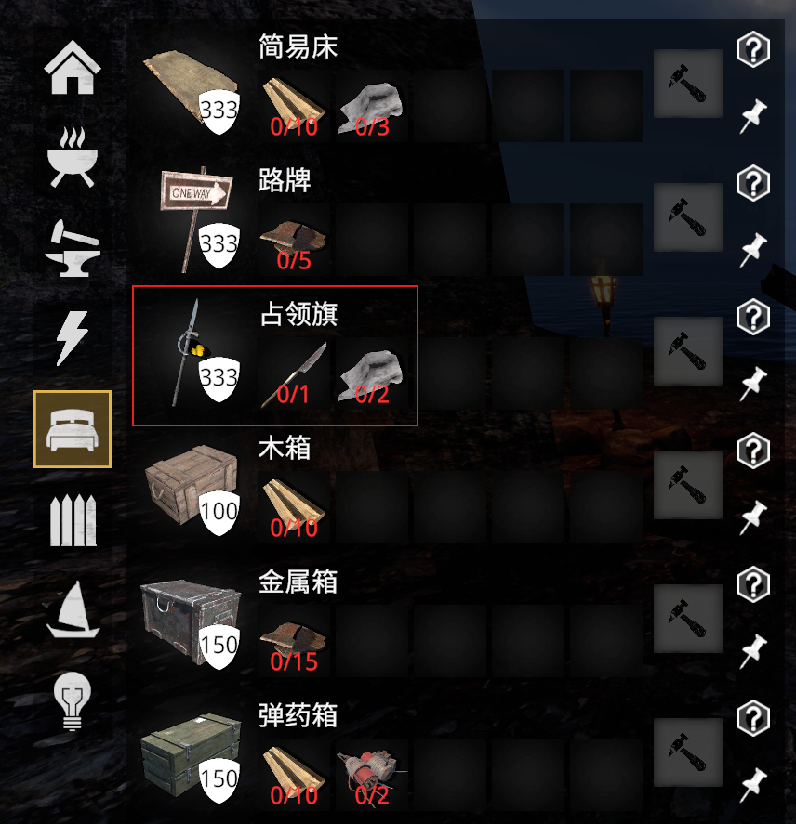
Task: Pin the 占领旗 recipe
Action: [x=753, y=384]
